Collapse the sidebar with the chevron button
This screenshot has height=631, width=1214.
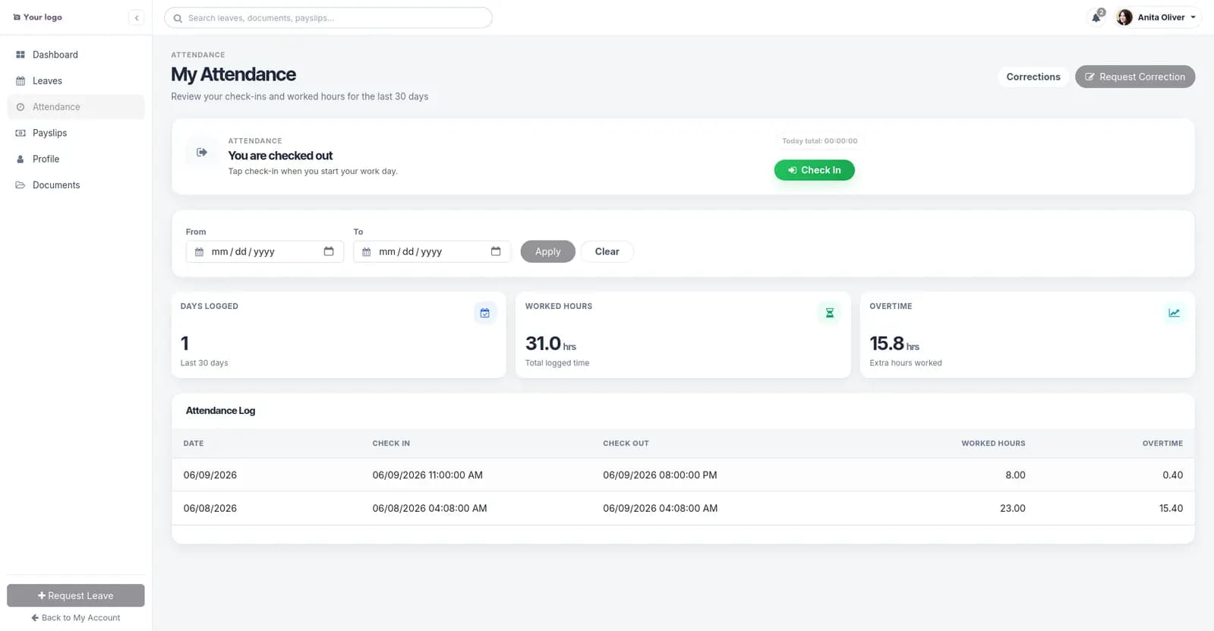click(137, 17)
